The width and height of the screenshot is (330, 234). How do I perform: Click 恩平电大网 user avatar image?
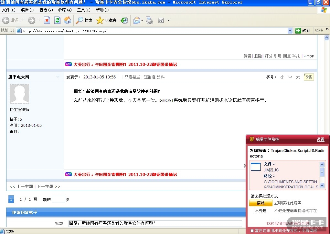pos(19,94)
